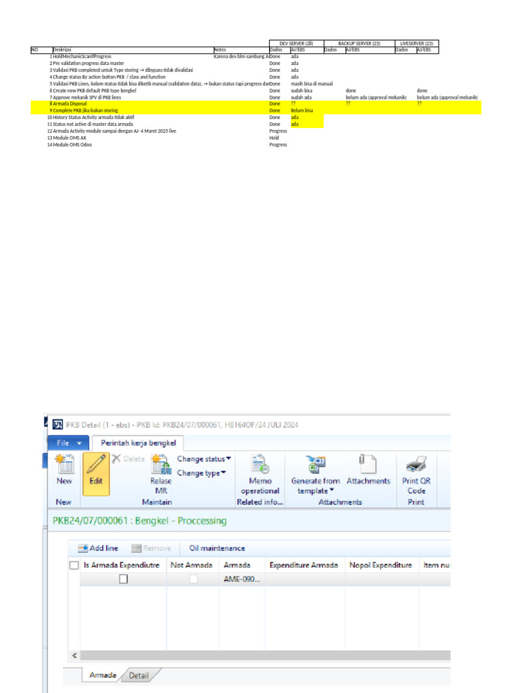This screenshot has width=519, height=693.
Task: Expand Generate from template dropdown arrow
Action: [x=331, y=490]
